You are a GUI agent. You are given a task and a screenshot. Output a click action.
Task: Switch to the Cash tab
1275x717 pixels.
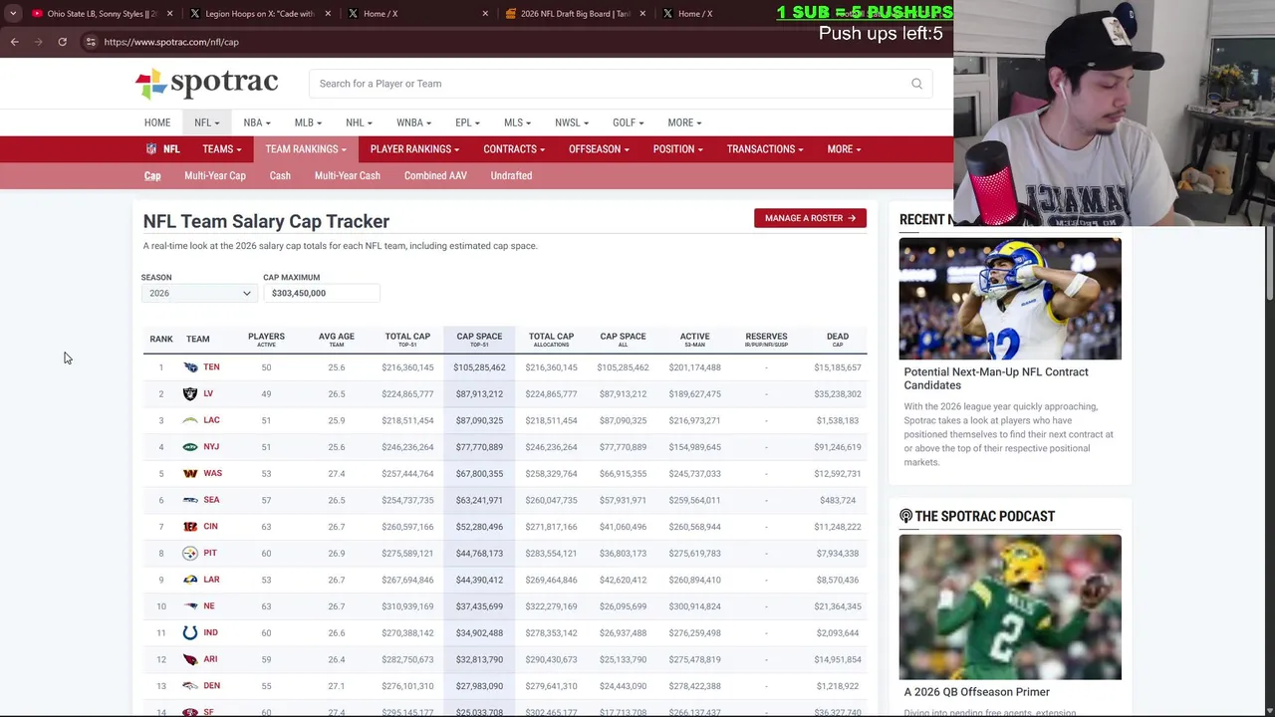coord(280,176)
